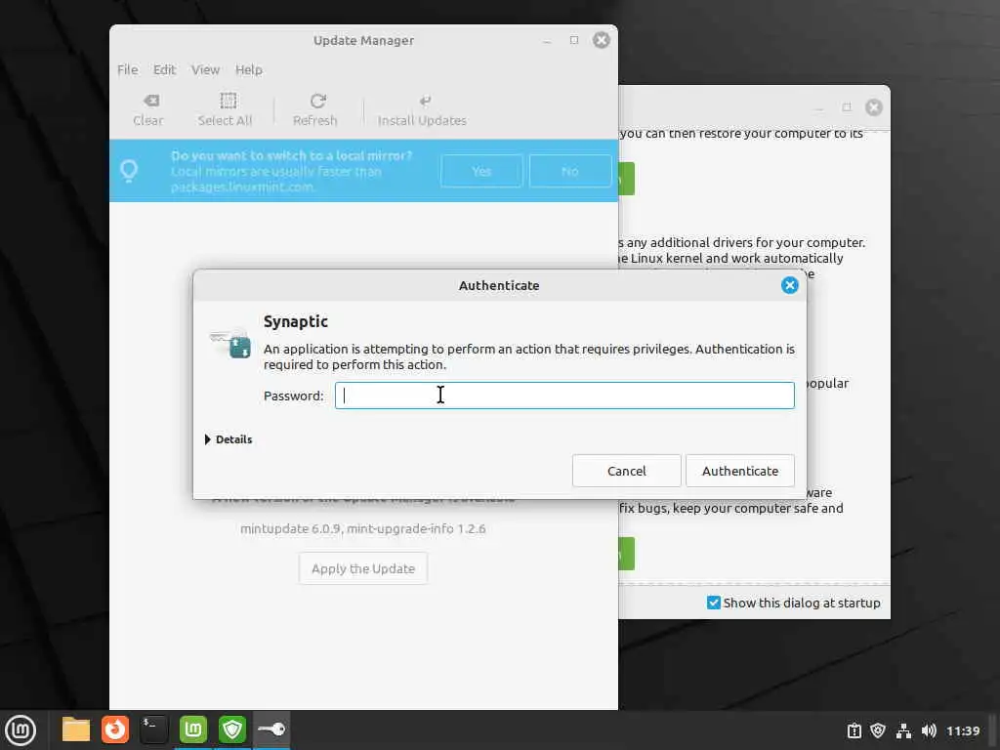
Task: Open the File menu
Action: (x=128, y=69)
